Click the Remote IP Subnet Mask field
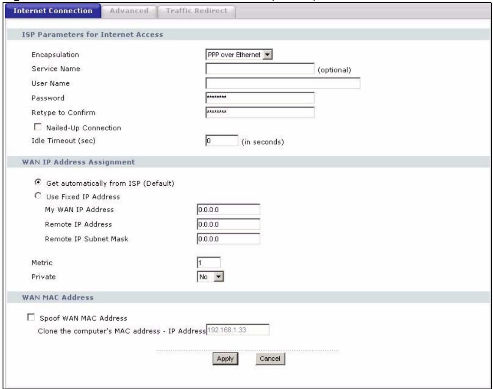This screenshot has height=389, width=493. [x=229, y=239]
